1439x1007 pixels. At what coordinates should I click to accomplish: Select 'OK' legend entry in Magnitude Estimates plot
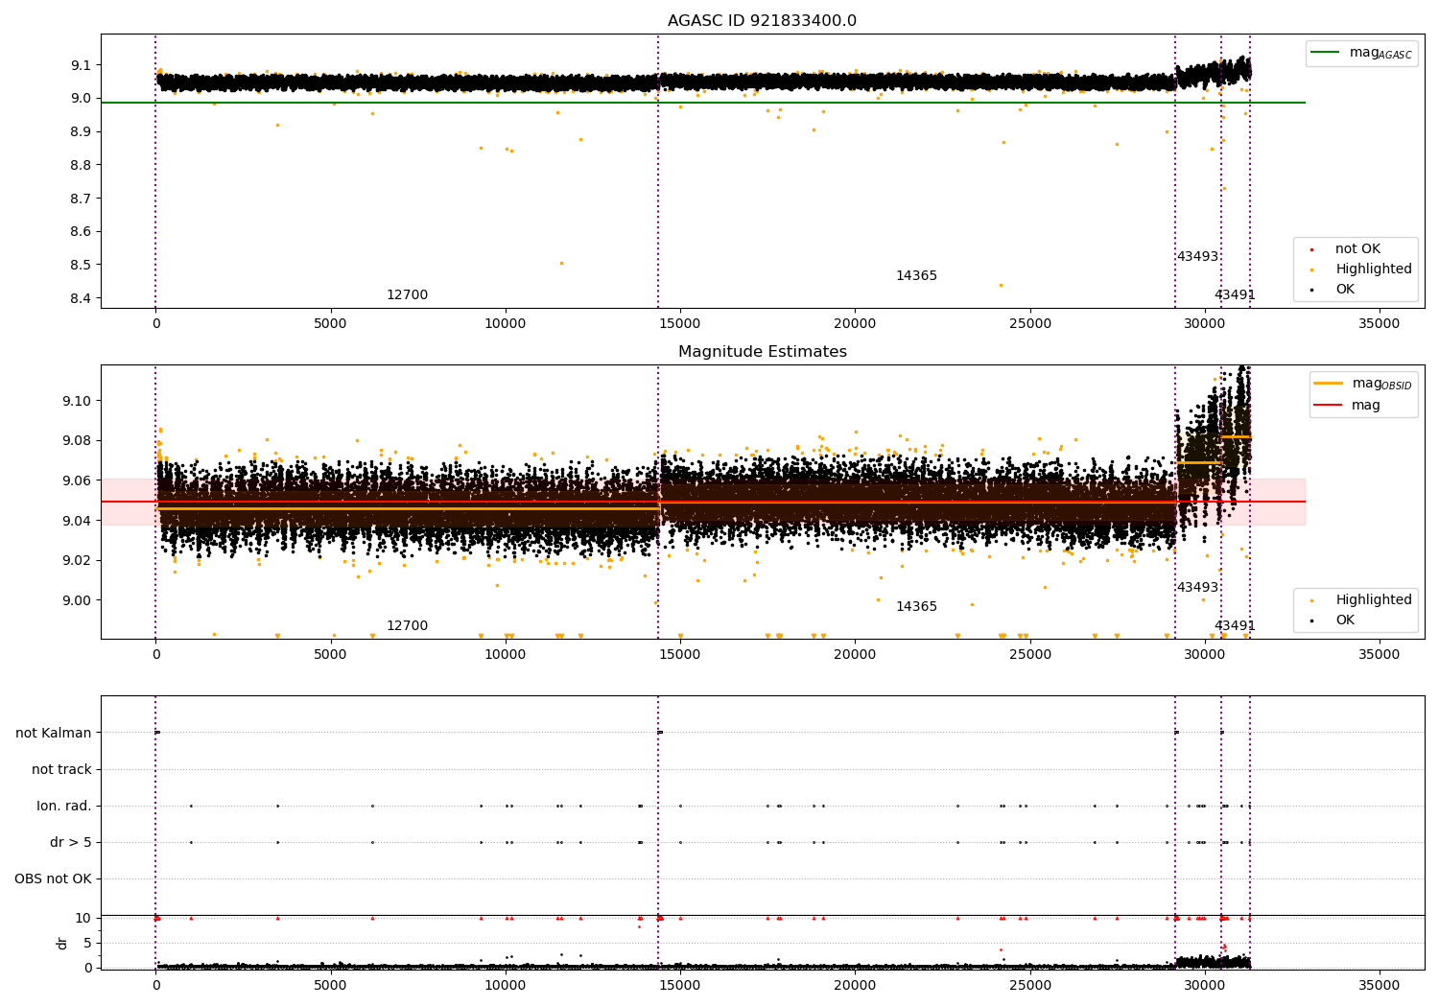click(x=1345, y=621)
